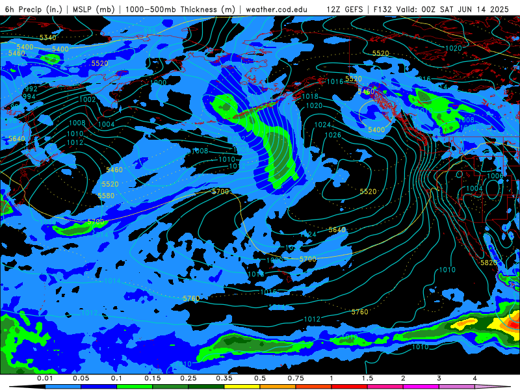This screenshot has height=390, width=520.
Task: Click the yellow 0.35–0.5 legend swatch
Action: [242, 387]
